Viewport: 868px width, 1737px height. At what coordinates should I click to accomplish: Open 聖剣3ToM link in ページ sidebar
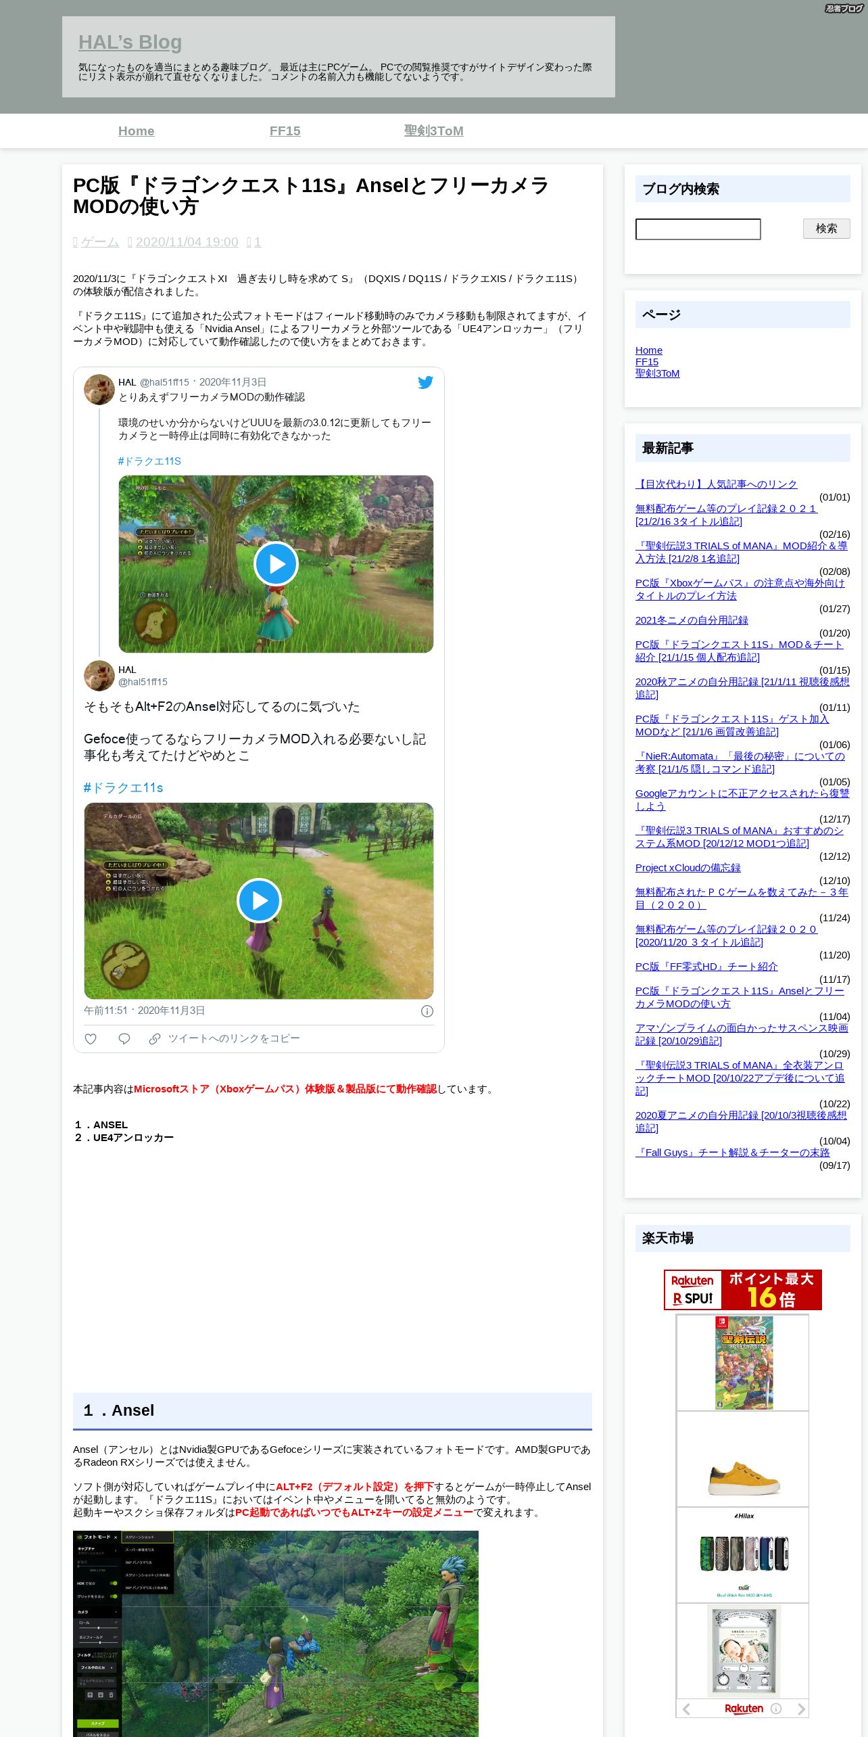pos(658,373)
